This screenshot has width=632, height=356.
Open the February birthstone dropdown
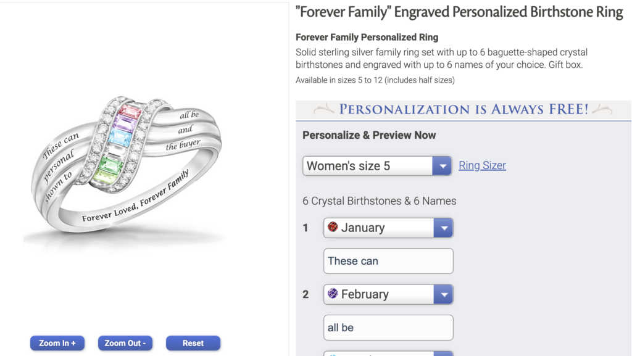pyautogui.click(x=383, y=294)
